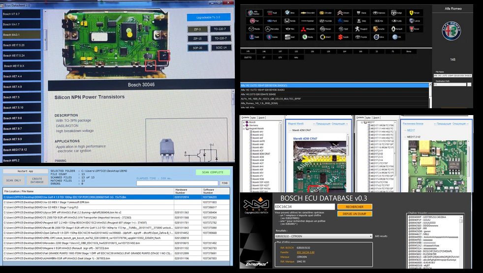Image resolution: width=483 pixels, height=273 pixels.
Task: Open the results dropdown showing CITROEN
Action: point(323,236)
